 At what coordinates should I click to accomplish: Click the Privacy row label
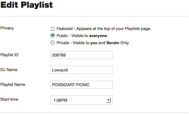tap(7, 28)
